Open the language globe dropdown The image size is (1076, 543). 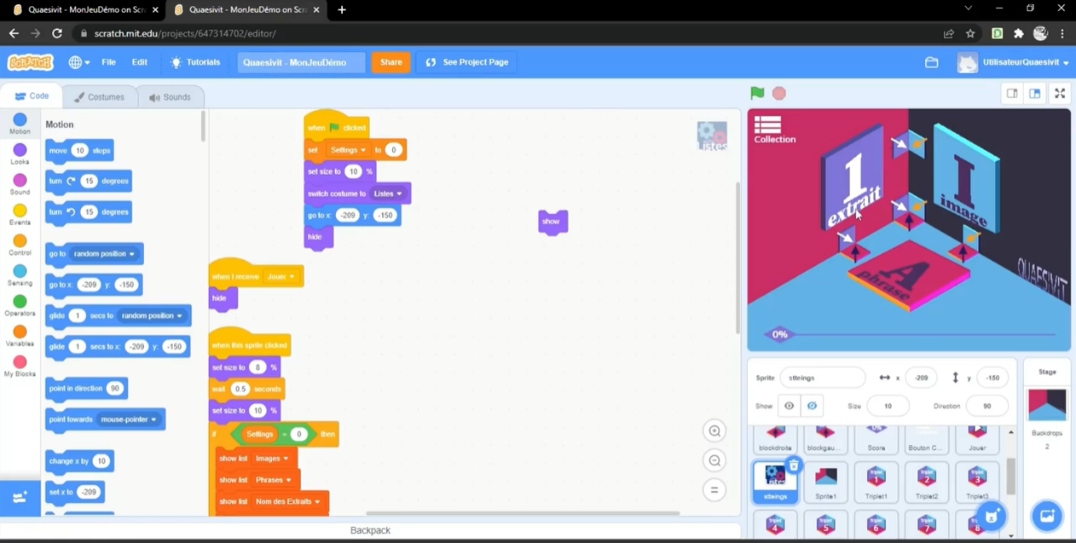[x=79, y=62]
